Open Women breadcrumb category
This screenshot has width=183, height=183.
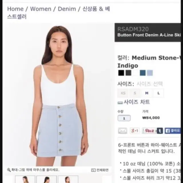(x=41, y=9)
